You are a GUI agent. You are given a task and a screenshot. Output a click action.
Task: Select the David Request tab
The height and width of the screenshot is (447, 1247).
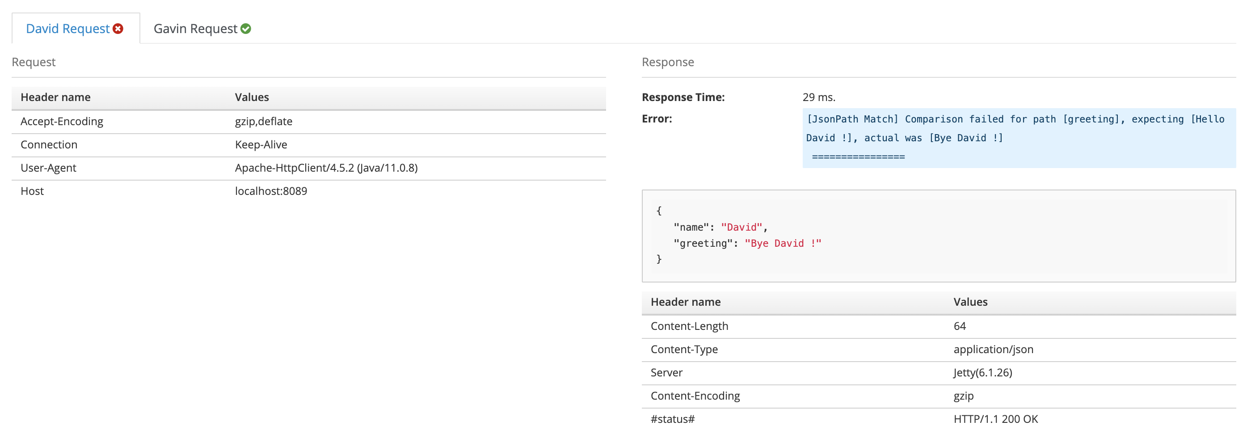68,28
